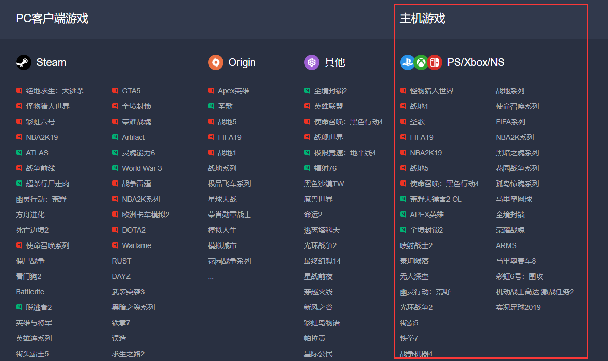Open the 看门狗2 link
Image resolution: width=608 pixels, height=361 pixels.
click(29, 276)
